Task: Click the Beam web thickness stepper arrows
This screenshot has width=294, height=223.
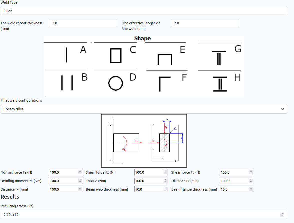Action: pos(165,189)
